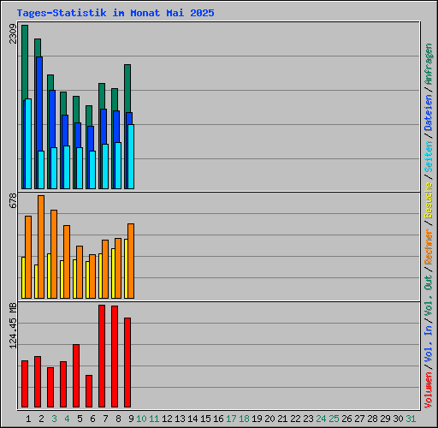Screen dimensions: 438x428
Task: Click green day label '10'
Action: point(141,419)
